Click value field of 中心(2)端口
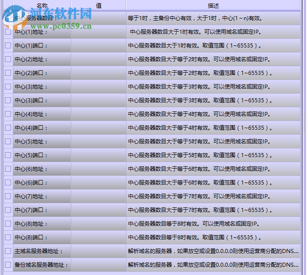Screen dimensions: 308x275 (99, 73)
